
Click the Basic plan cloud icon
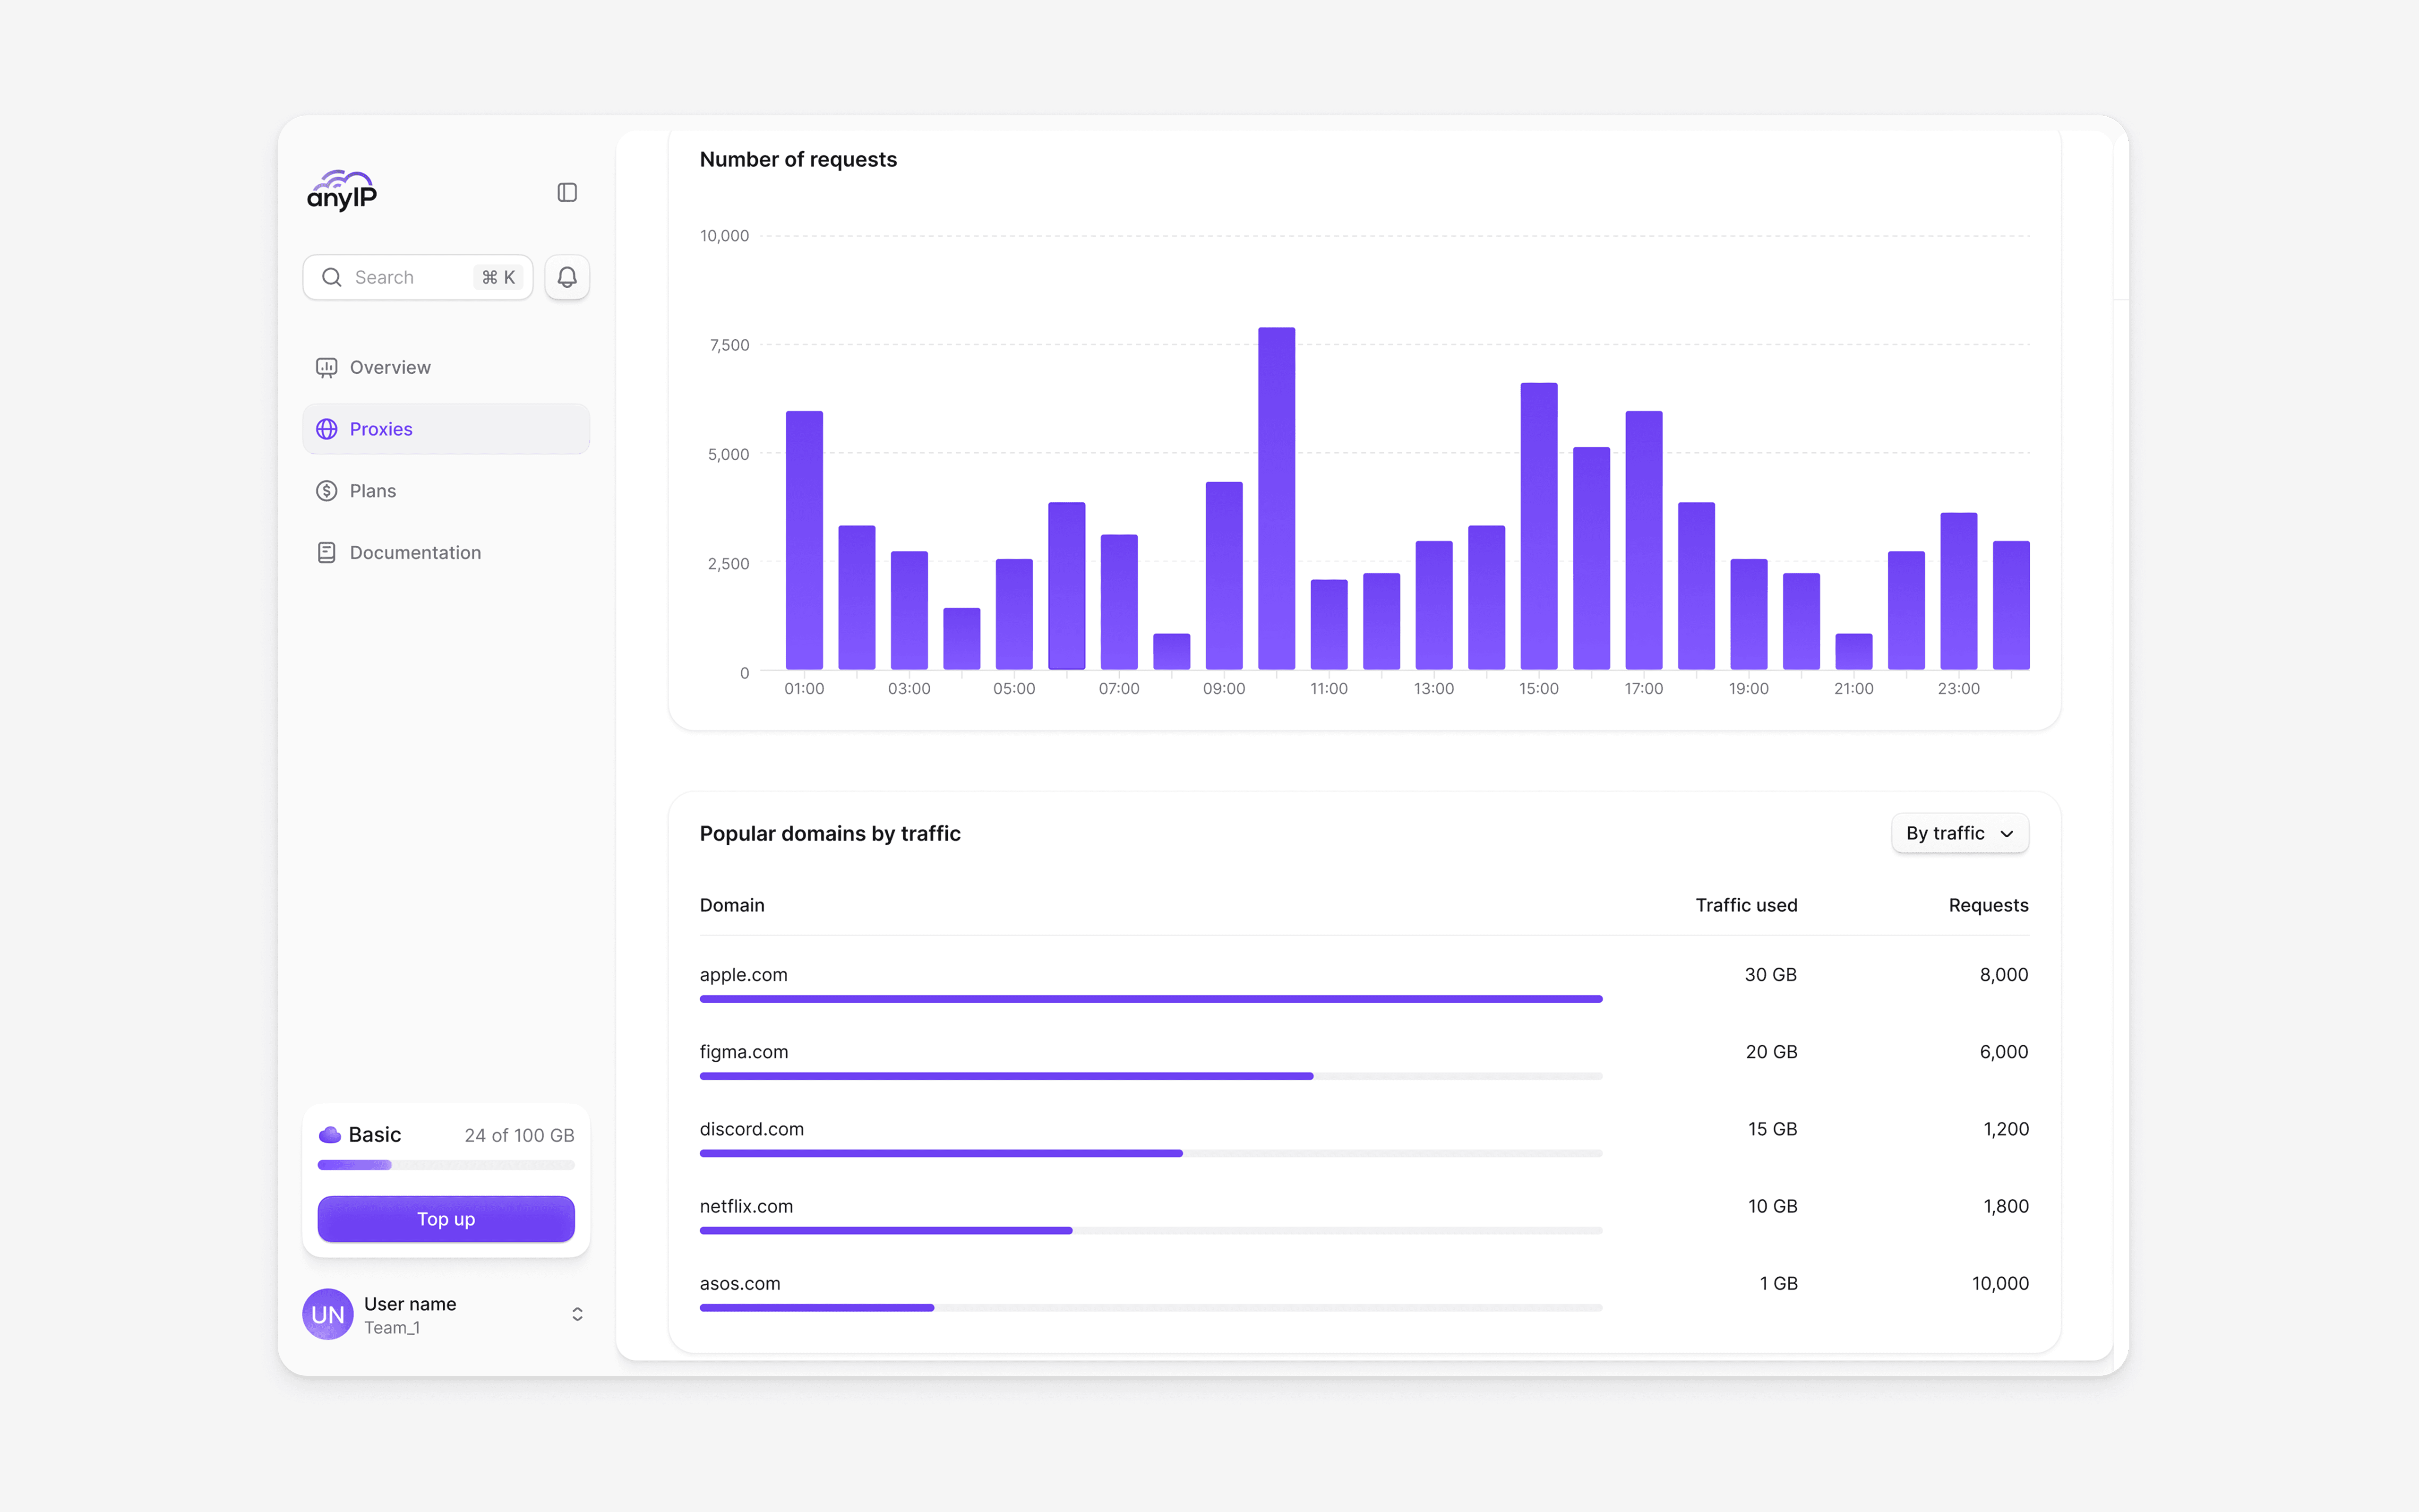pyautogui.click(x=329, y=1135)
